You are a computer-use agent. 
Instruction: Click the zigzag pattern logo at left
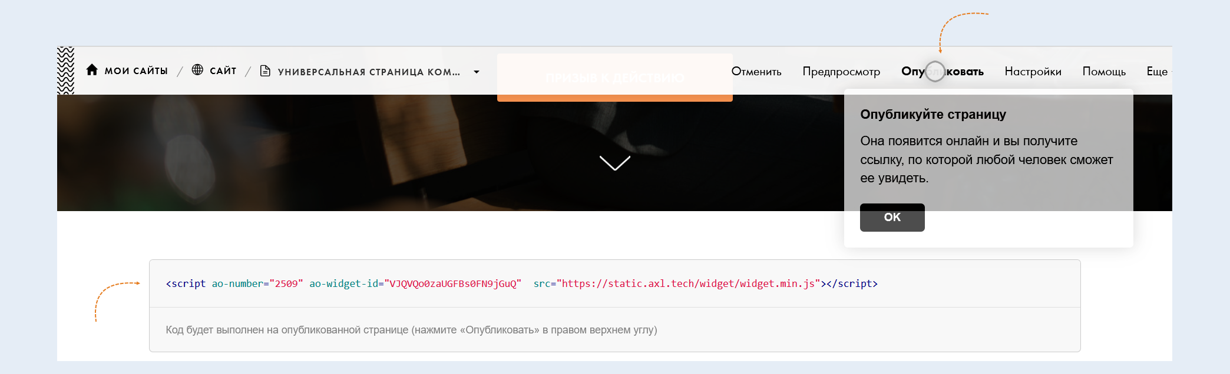[65, 71]
